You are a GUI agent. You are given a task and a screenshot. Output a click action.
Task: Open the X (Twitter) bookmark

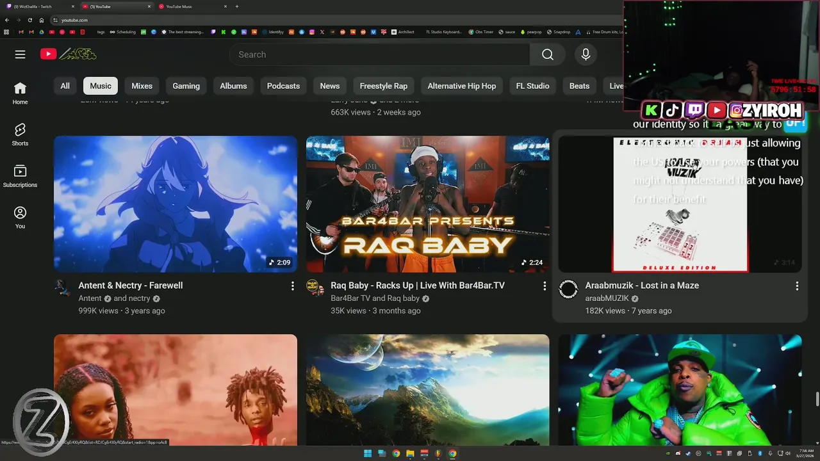point(322,32)
